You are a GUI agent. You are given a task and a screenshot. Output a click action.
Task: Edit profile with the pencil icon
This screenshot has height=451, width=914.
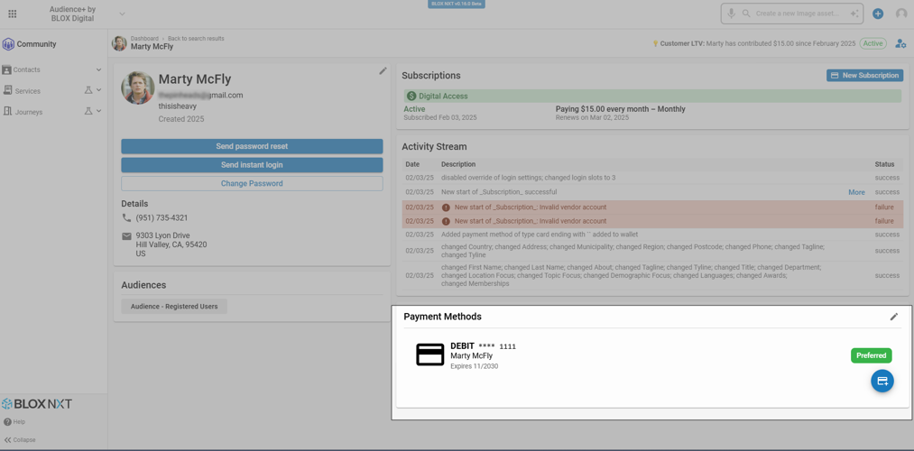383,70
